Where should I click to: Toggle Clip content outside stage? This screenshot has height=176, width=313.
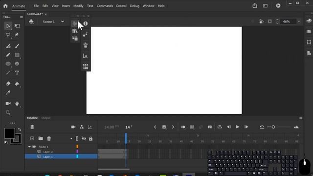pos(269,22)
